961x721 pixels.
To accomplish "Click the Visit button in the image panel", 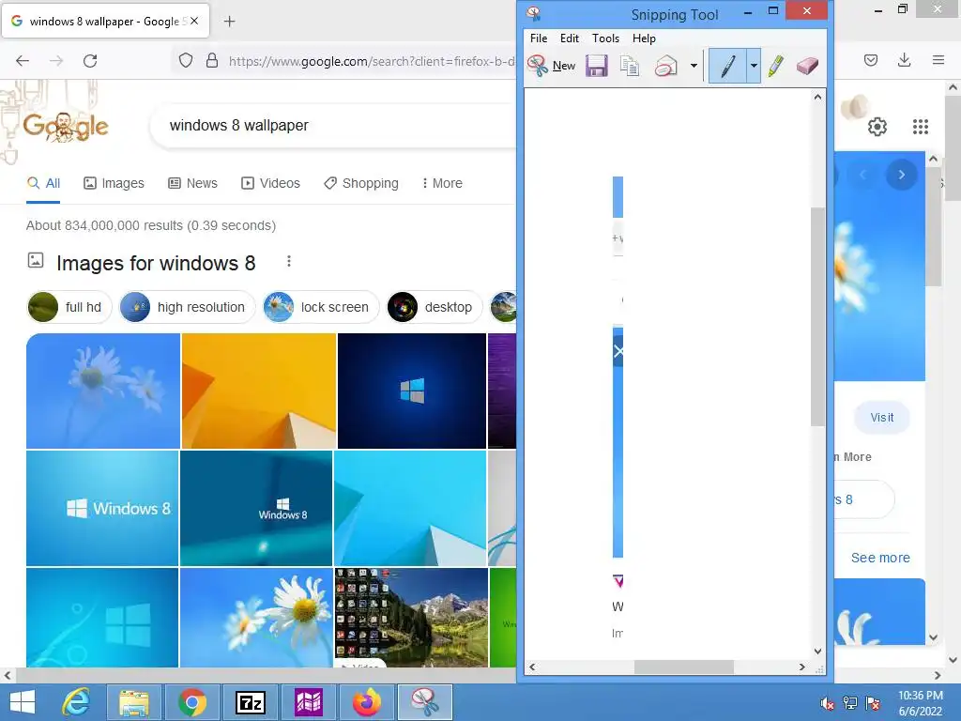I will pos(881,418).
